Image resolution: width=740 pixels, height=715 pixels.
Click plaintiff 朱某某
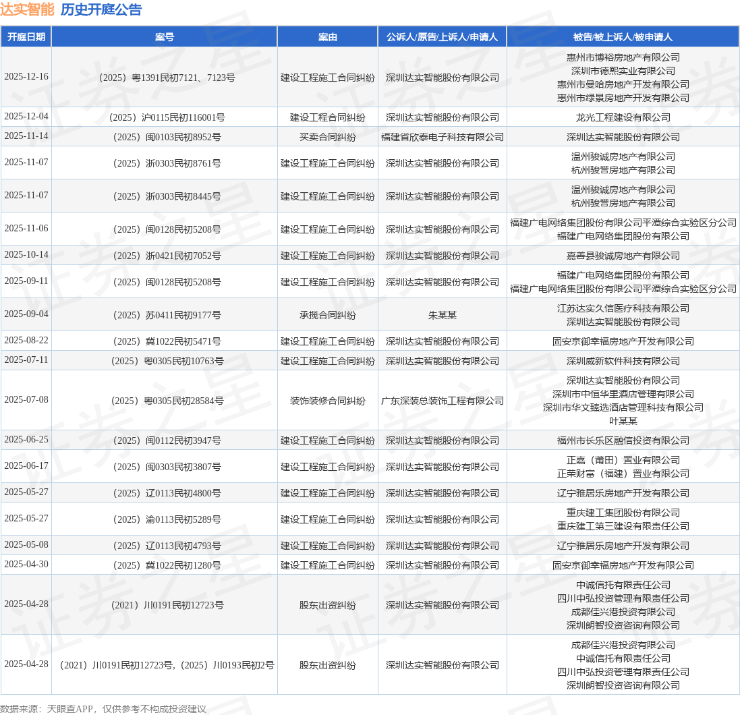443,315
